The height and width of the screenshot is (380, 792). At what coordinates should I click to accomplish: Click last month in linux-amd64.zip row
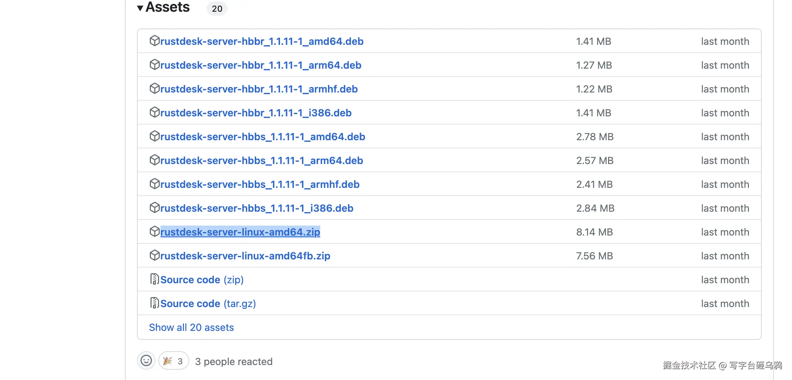tap(725, 232)
